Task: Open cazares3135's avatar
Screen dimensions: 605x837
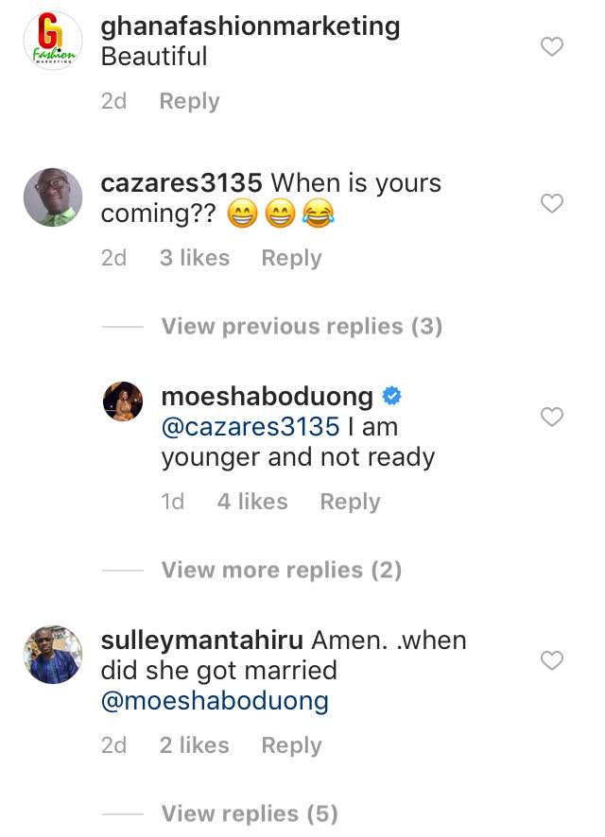Action: pos(53,197)
